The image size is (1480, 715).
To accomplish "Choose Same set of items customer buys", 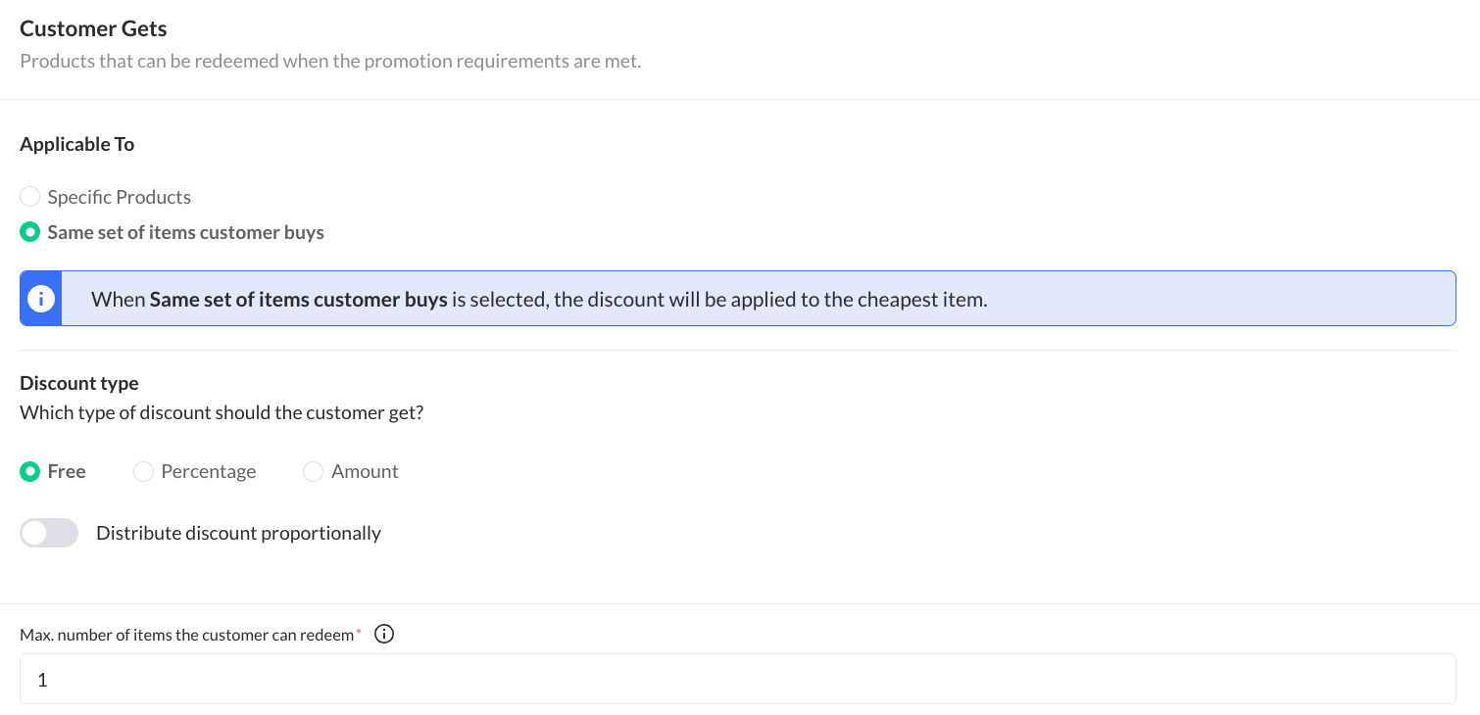I will tap(30, 233).
